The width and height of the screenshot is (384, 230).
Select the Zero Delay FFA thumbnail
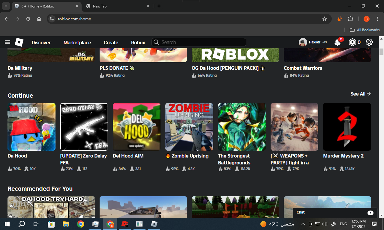coord(84,127)
